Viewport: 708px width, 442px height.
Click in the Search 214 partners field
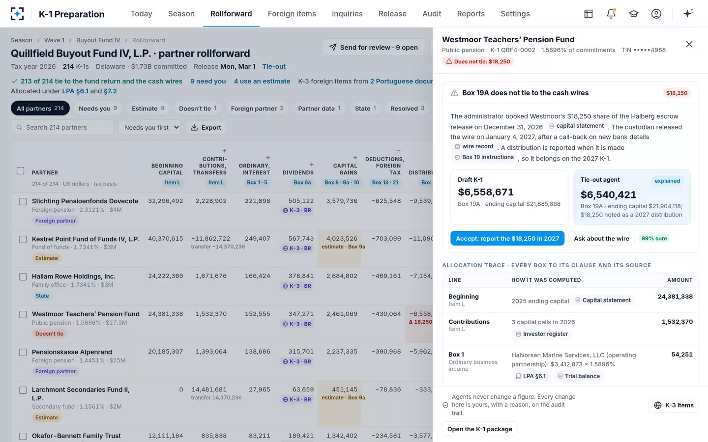click(x=62, y=128)
